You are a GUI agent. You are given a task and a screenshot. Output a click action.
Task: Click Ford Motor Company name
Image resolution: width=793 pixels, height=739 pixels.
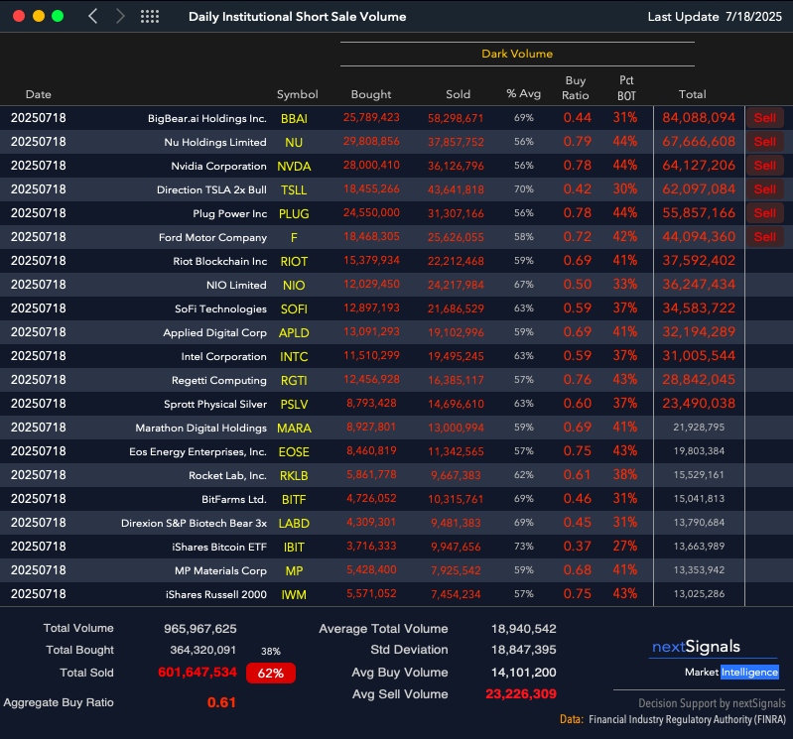(x=212, y=237)
